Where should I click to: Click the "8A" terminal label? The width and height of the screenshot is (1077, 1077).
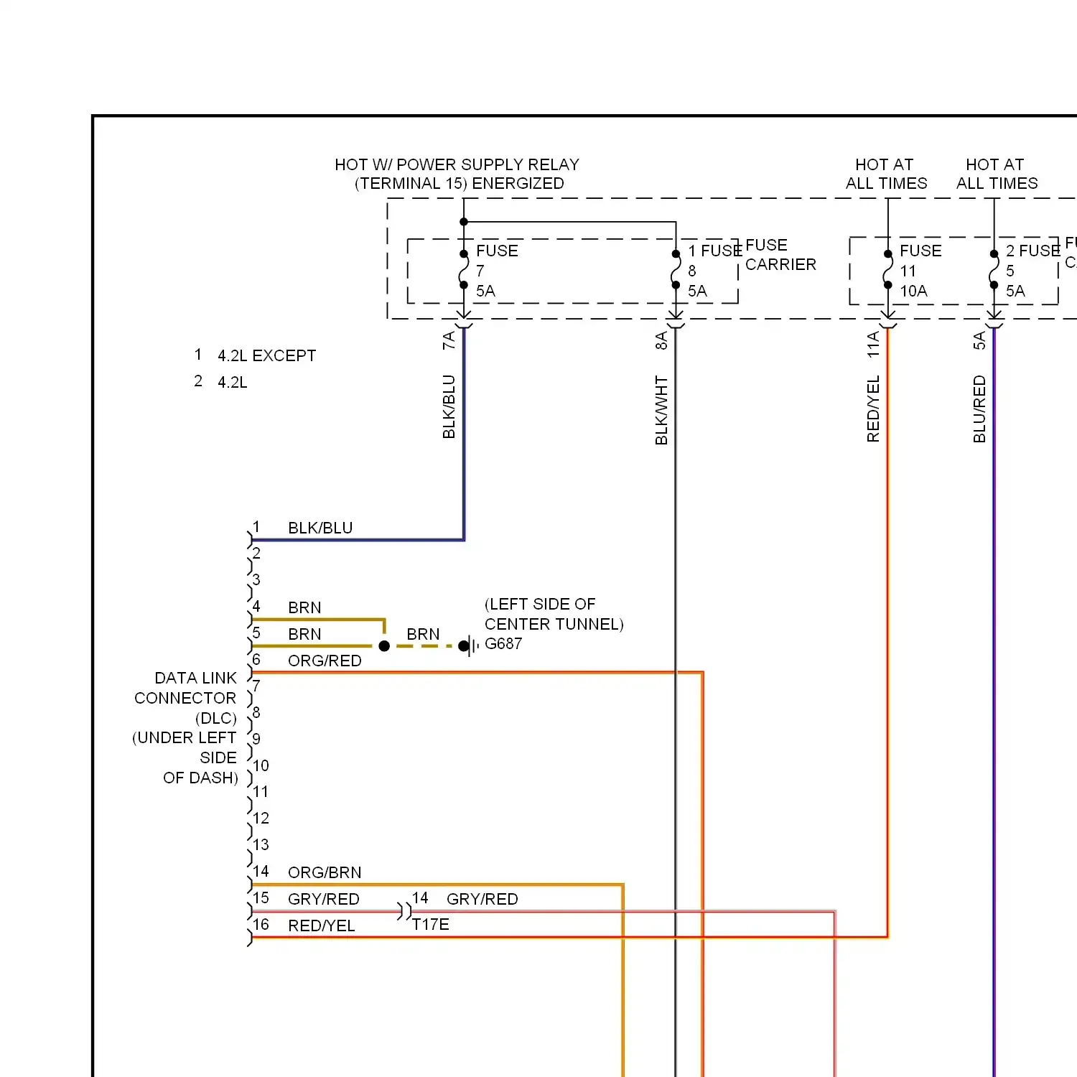[x=661, y=340]
